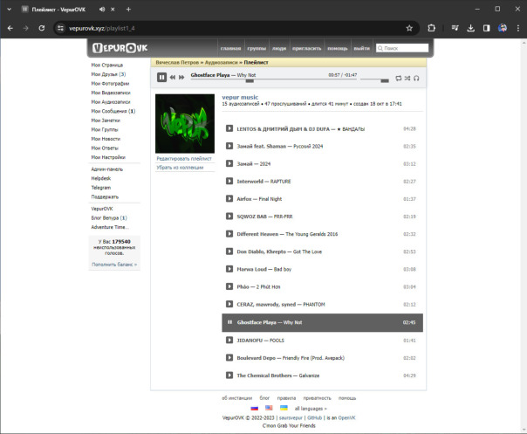
Task: Play Marwa Loud — Bad boy track
Action: 229,269
